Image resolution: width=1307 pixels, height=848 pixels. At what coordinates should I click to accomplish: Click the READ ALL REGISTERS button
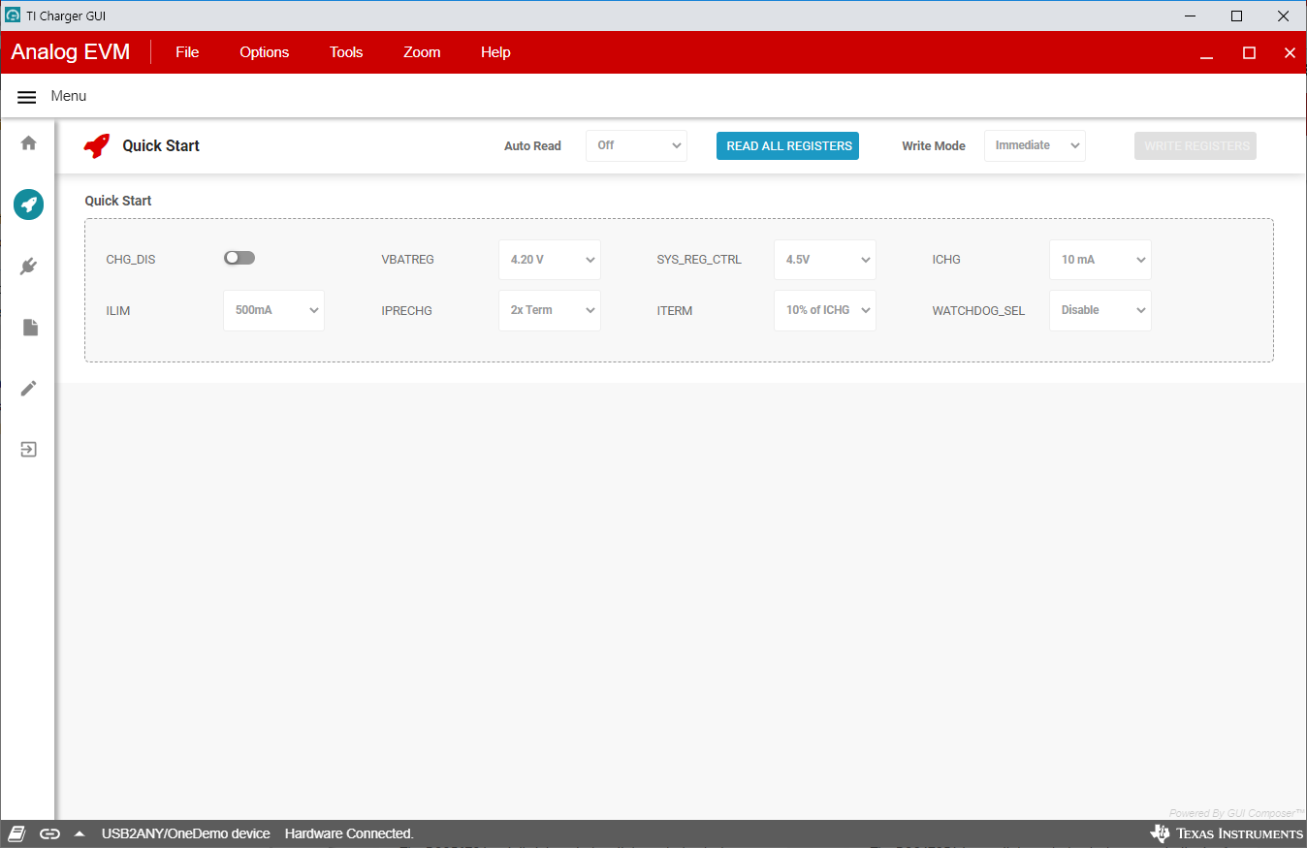point(787,146)
